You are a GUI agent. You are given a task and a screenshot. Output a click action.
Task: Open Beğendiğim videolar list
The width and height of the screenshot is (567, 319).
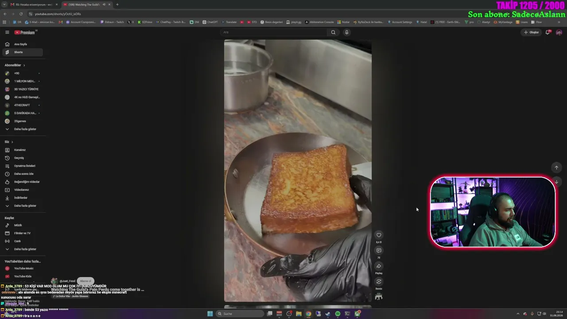click(22, 182)
